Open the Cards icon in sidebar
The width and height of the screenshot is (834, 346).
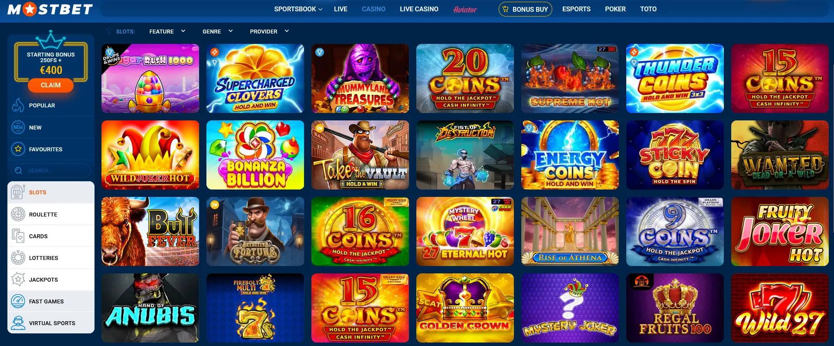click(x=18, y=236)
